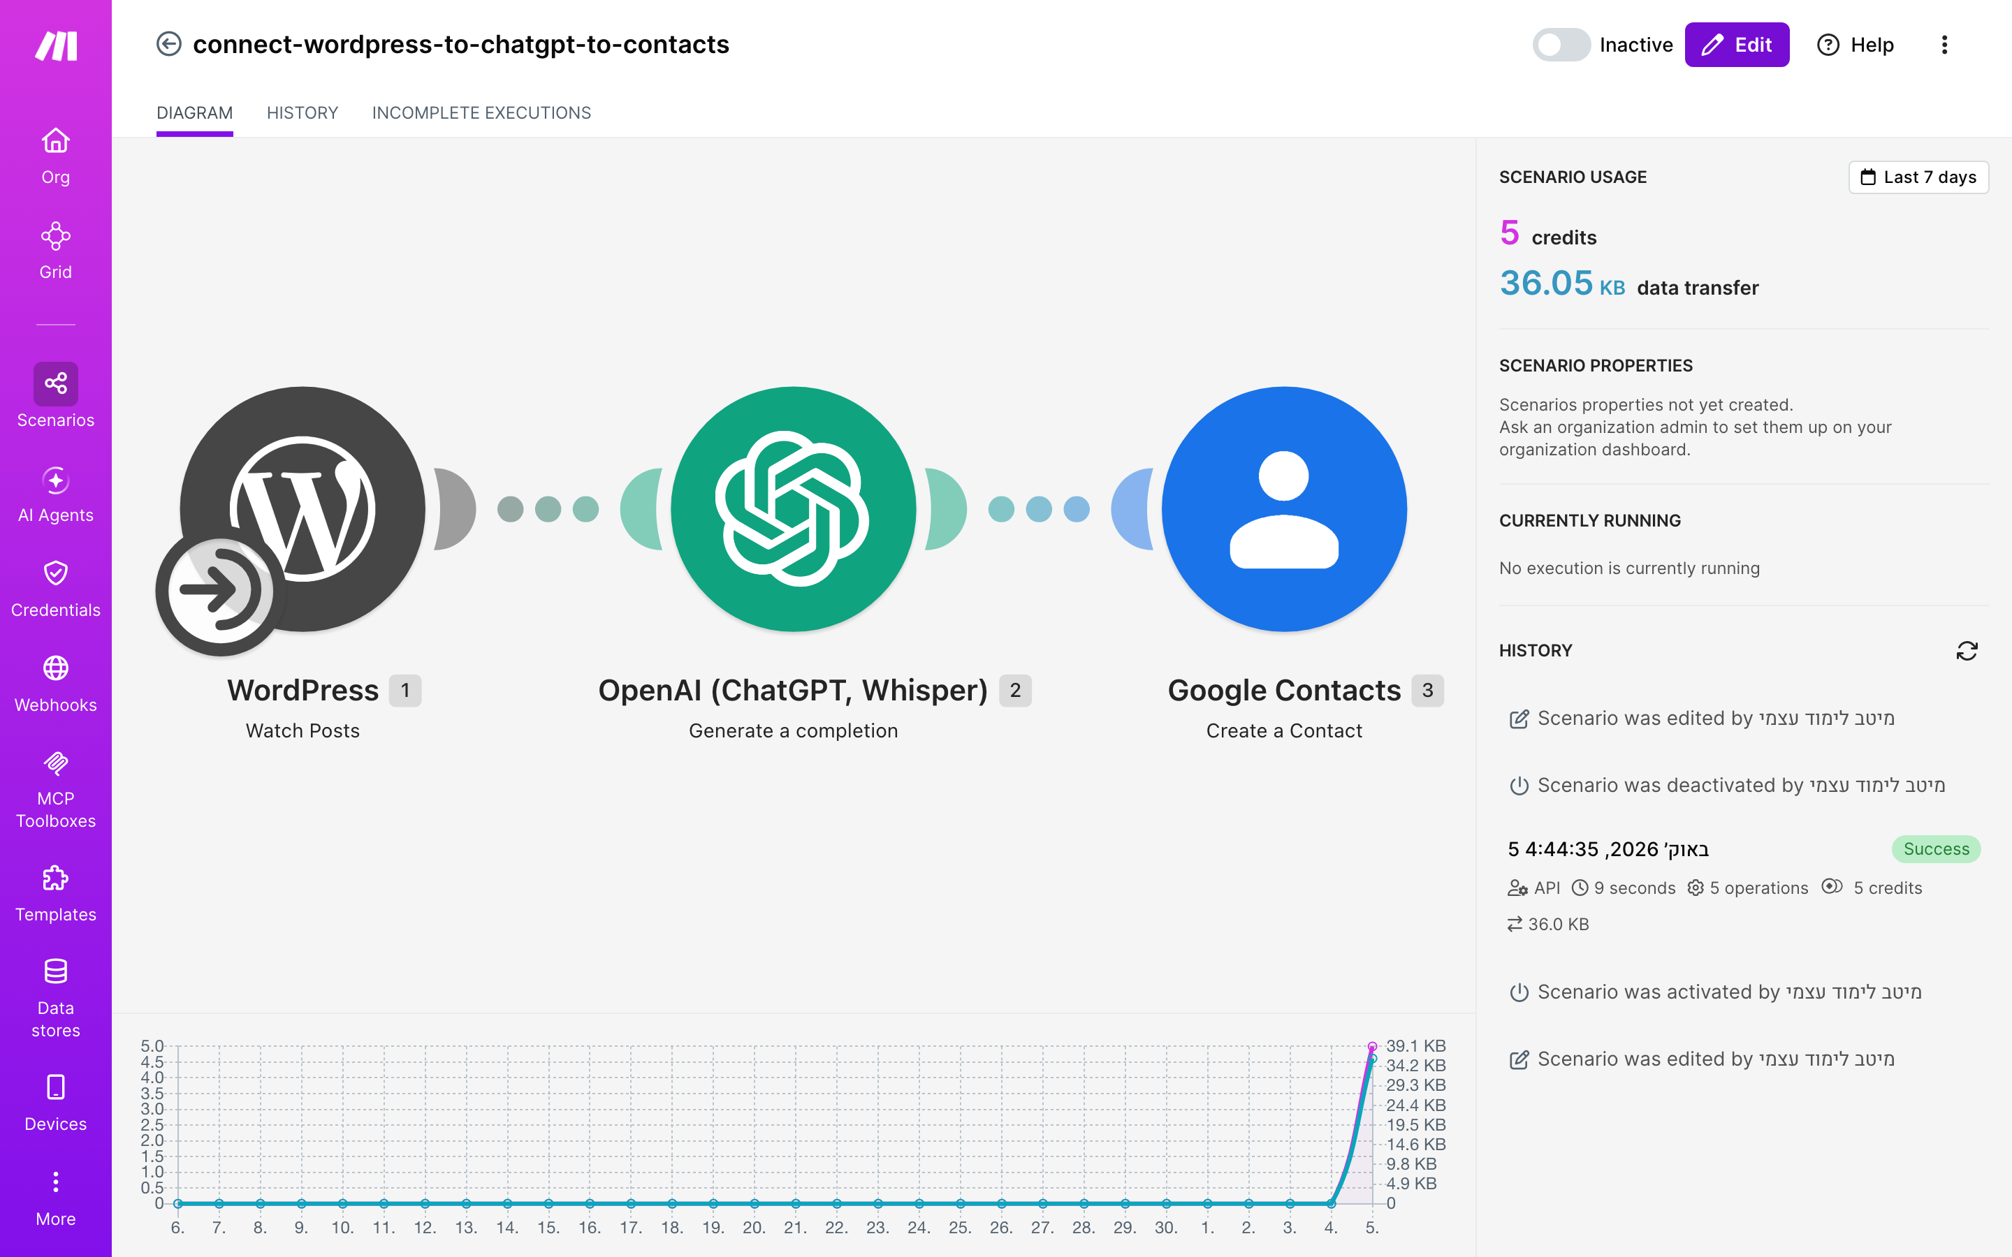
Task: Open Devices section
Action: [x=56, y=1103]
